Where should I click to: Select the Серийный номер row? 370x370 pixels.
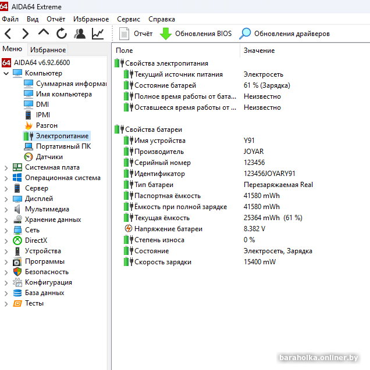click(x=162, y=163)
